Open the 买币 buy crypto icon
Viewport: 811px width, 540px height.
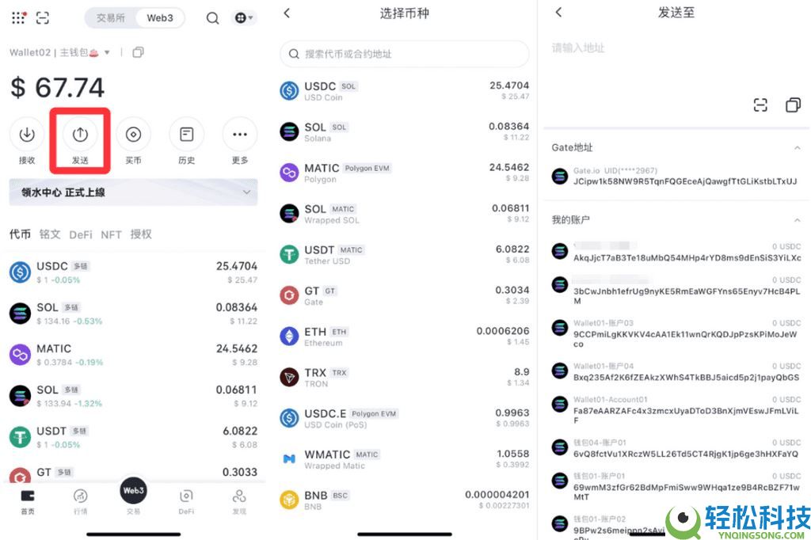132,134
